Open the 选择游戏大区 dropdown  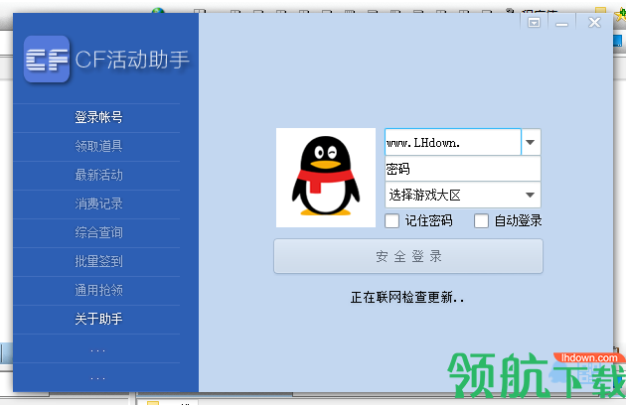pos(463,196)
